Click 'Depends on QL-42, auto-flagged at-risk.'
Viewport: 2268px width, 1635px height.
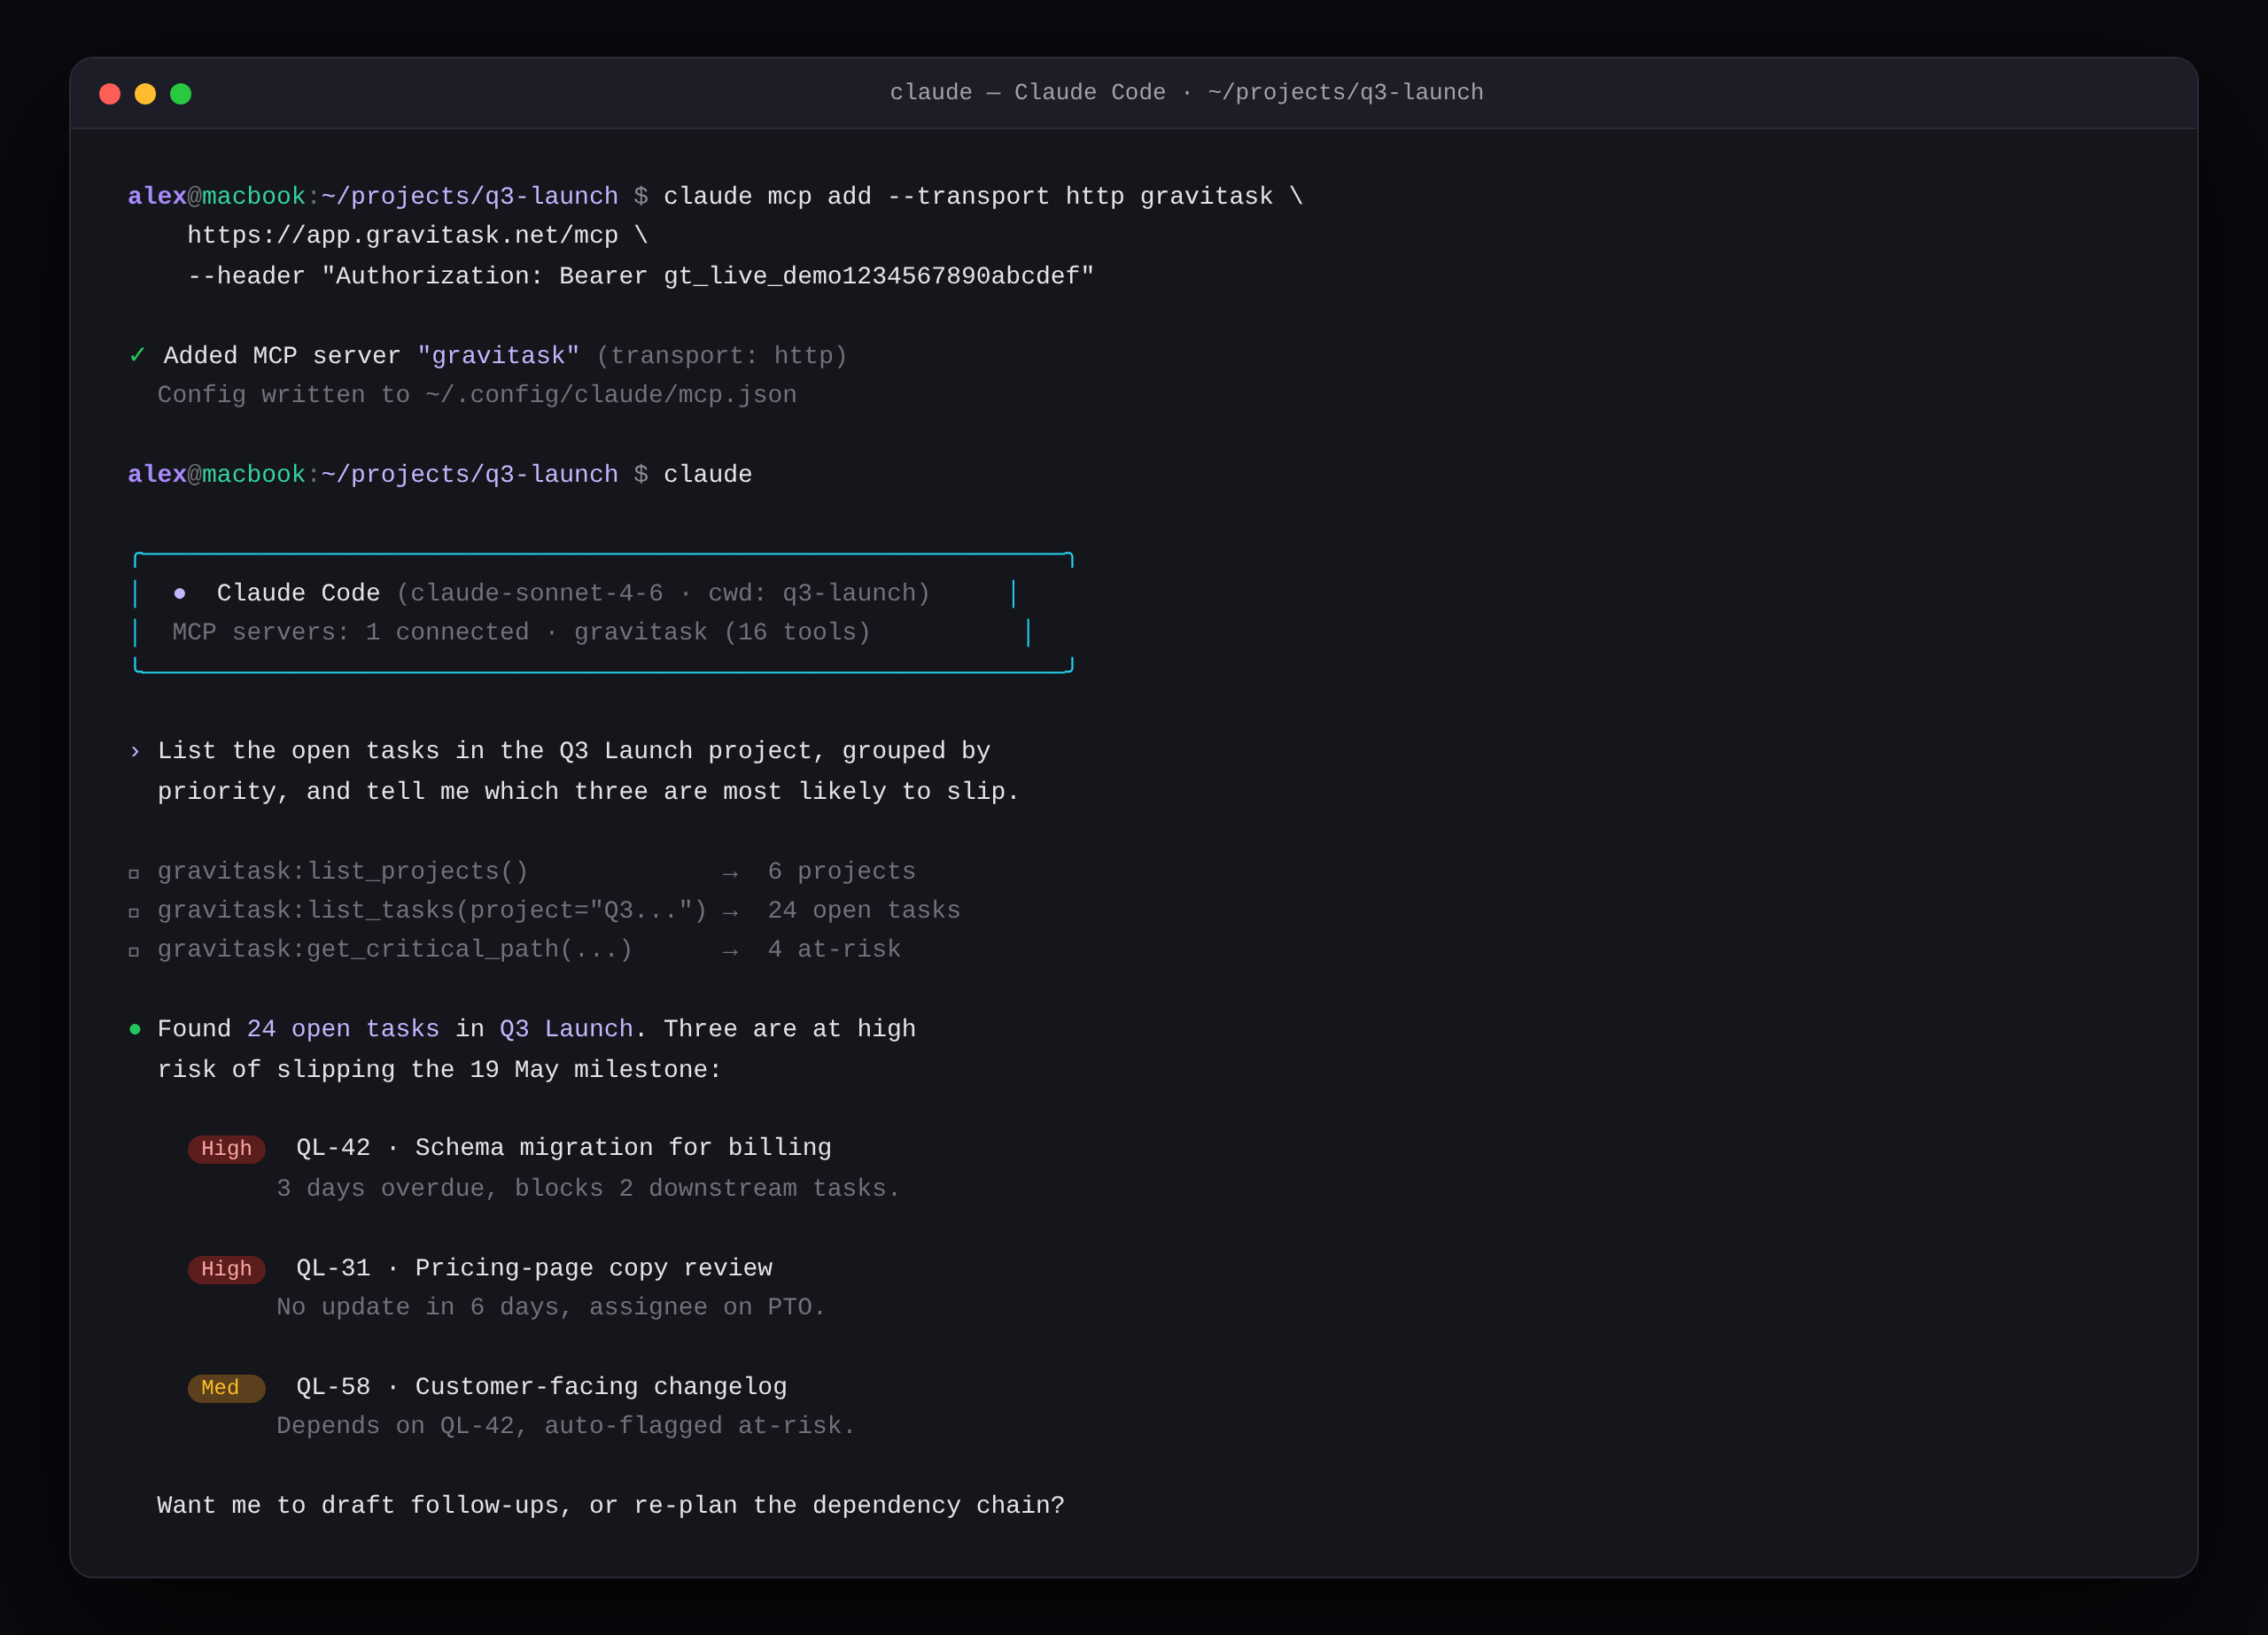[x=566, y=1426]
